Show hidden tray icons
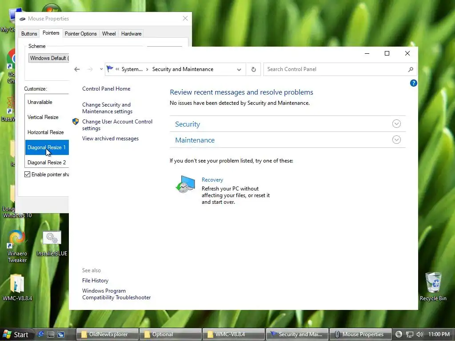This screenshot has height=341, width=455. pyautogui.click(x=399, y=334)
